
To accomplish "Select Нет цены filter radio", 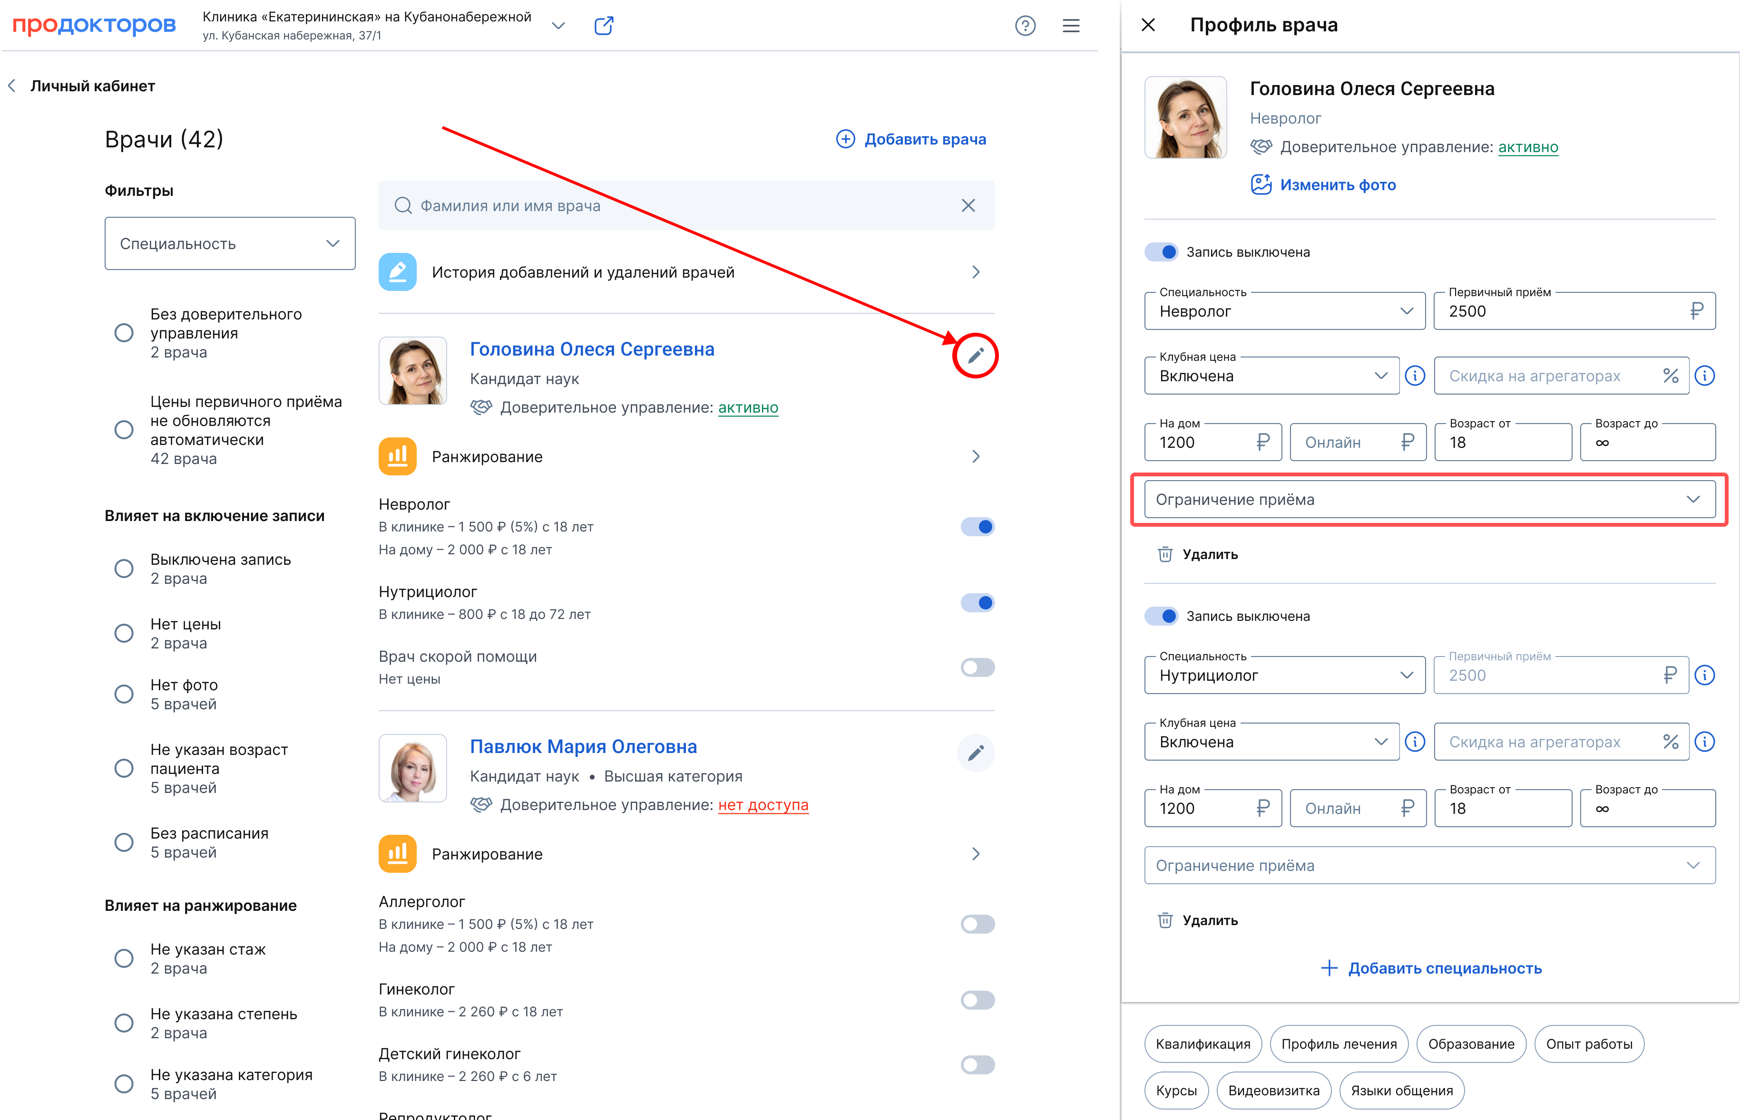I will point(124,634).
